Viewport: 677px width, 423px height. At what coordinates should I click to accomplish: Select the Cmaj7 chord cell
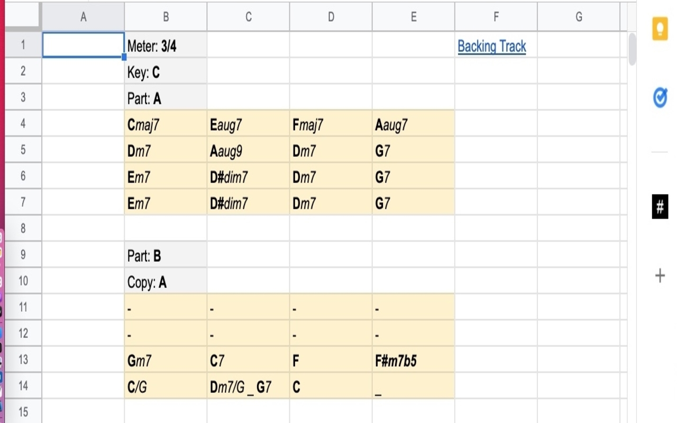tap(166, 124)
